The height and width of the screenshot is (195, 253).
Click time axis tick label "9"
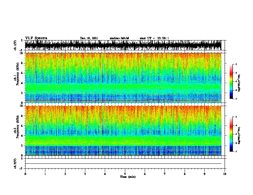[204, 174]
